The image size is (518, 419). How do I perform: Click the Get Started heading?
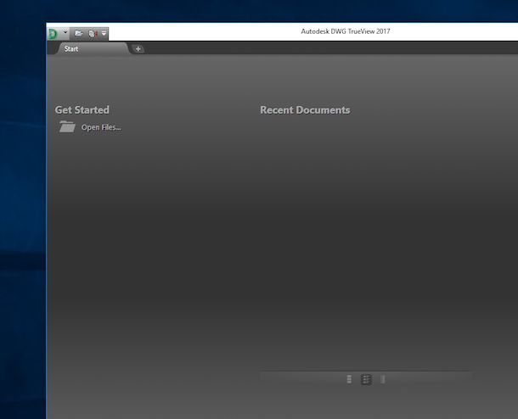click(82, 110)
